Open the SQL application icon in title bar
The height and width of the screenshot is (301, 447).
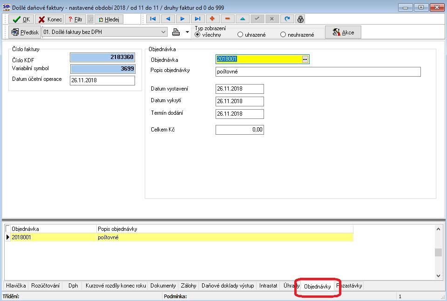(x=6, y=7)
